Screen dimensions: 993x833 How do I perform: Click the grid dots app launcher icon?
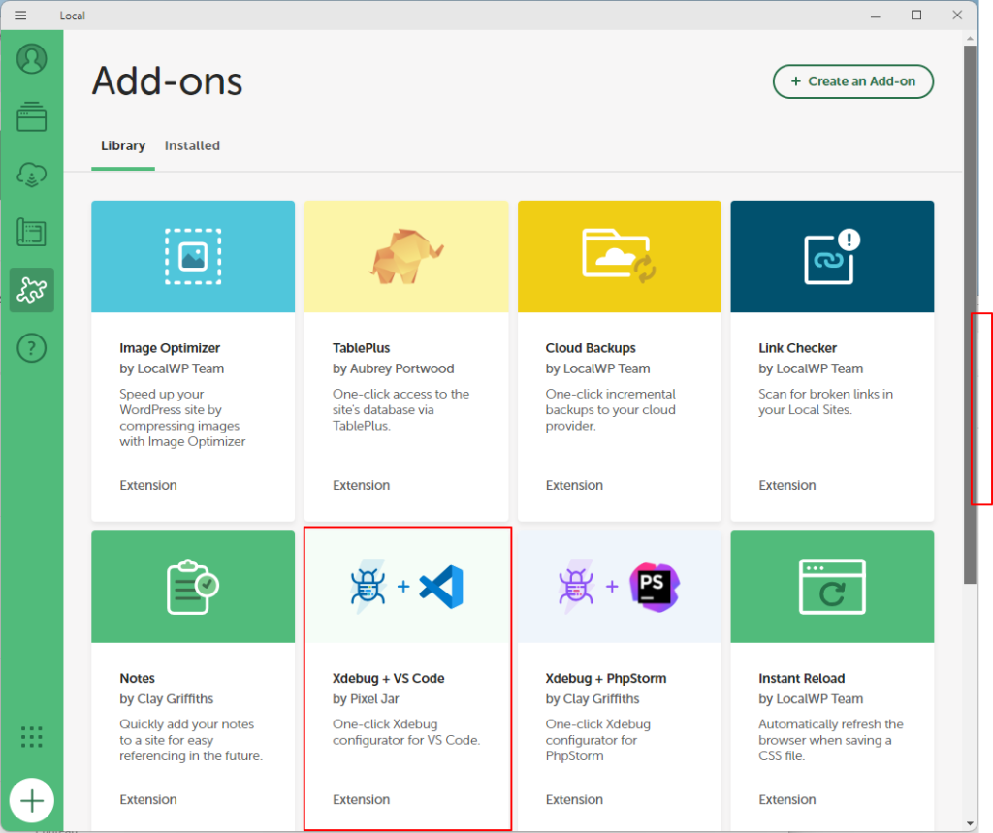[x=32, y=736]
